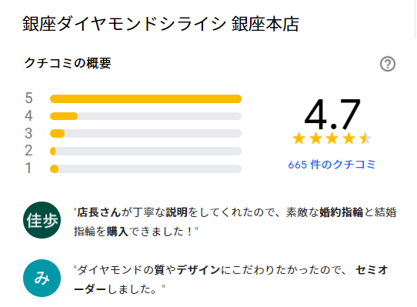Click the 2-star rating bar
This screenshot has width=417, height=307.
tap(145, 151)
